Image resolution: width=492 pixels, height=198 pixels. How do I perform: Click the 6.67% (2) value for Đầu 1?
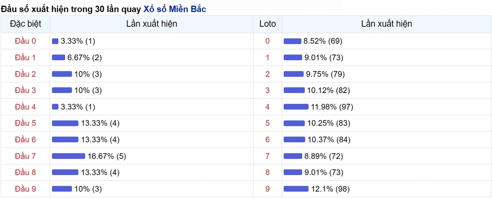pyautogui.click(x=84, y=57)
